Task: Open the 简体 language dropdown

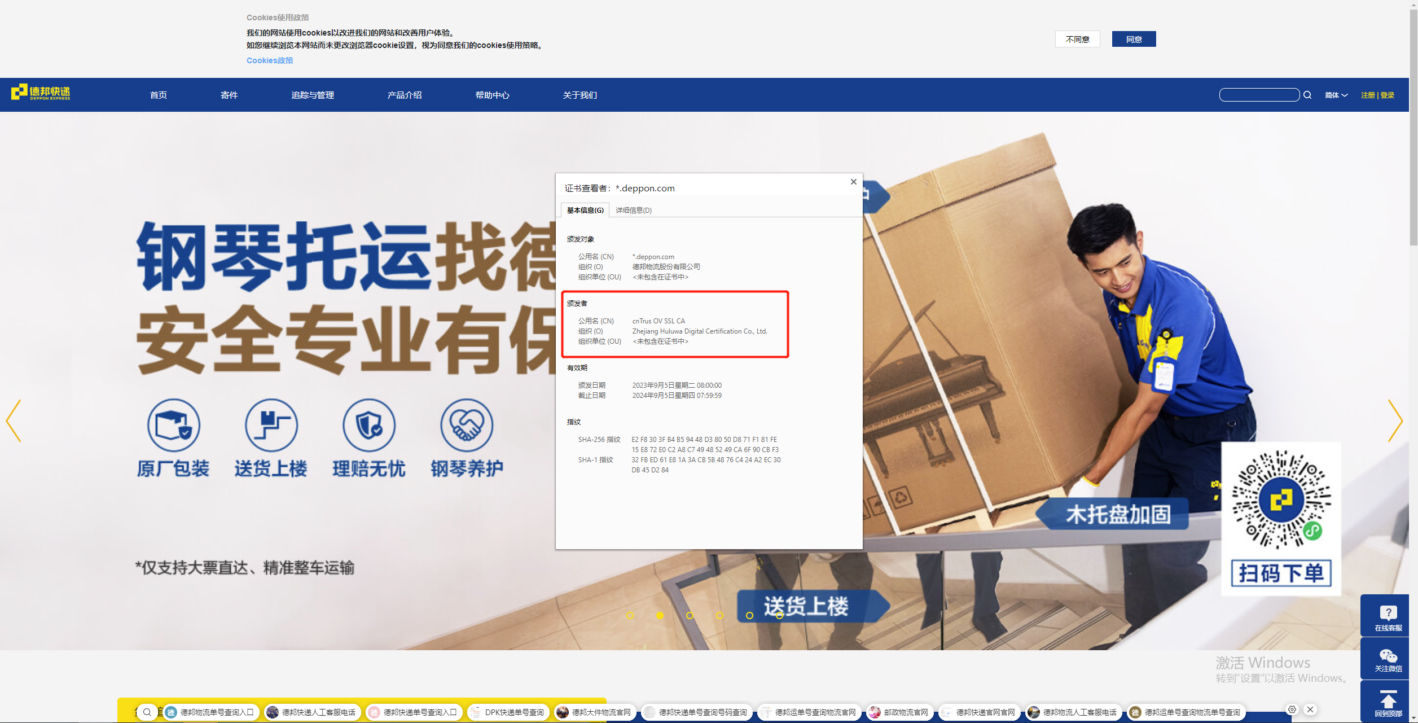Action: point(1336,94)
